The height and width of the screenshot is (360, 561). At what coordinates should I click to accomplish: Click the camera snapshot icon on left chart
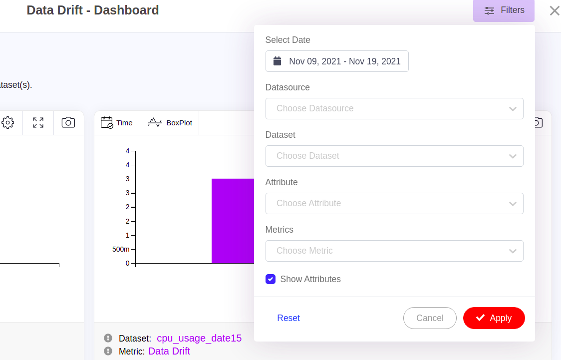click(68, 122)
